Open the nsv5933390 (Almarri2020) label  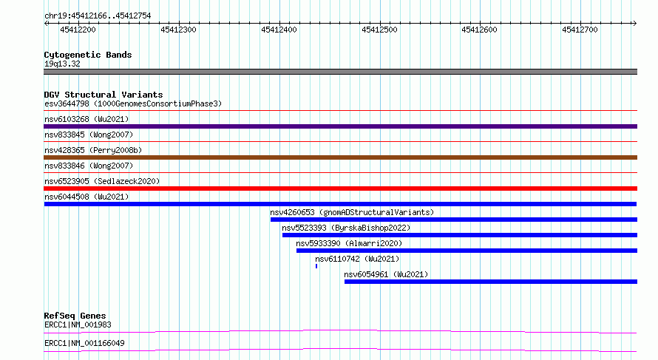tap(349, 243)
